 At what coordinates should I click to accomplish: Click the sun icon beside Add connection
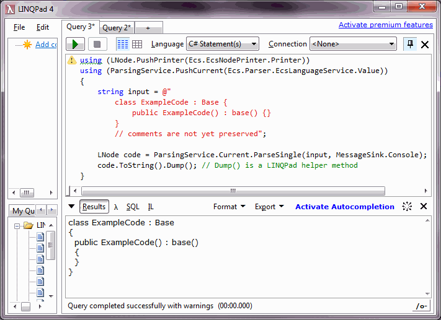(27, 45)
